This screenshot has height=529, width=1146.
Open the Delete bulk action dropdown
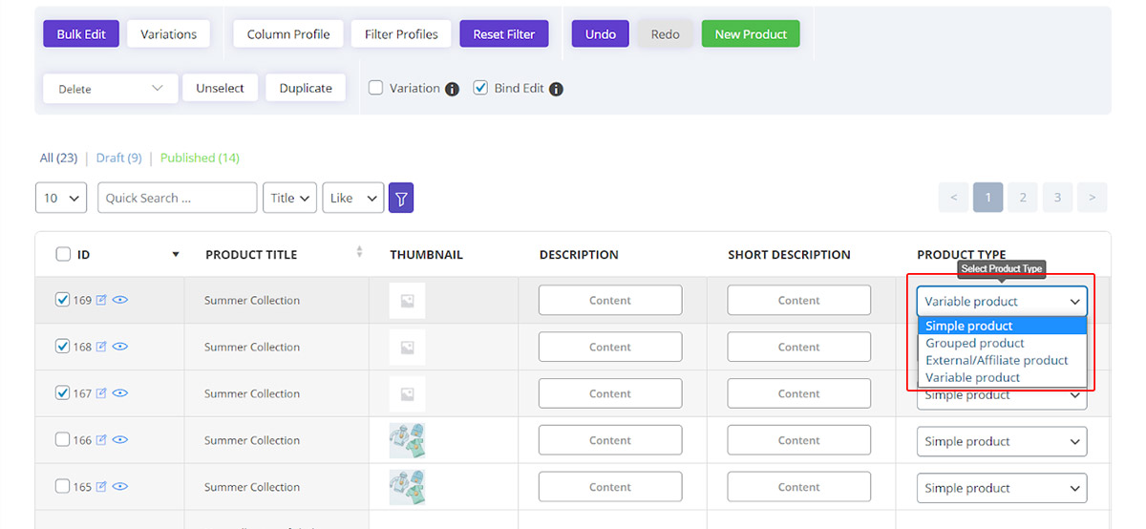pyautogui.click(x=111, y=88)
